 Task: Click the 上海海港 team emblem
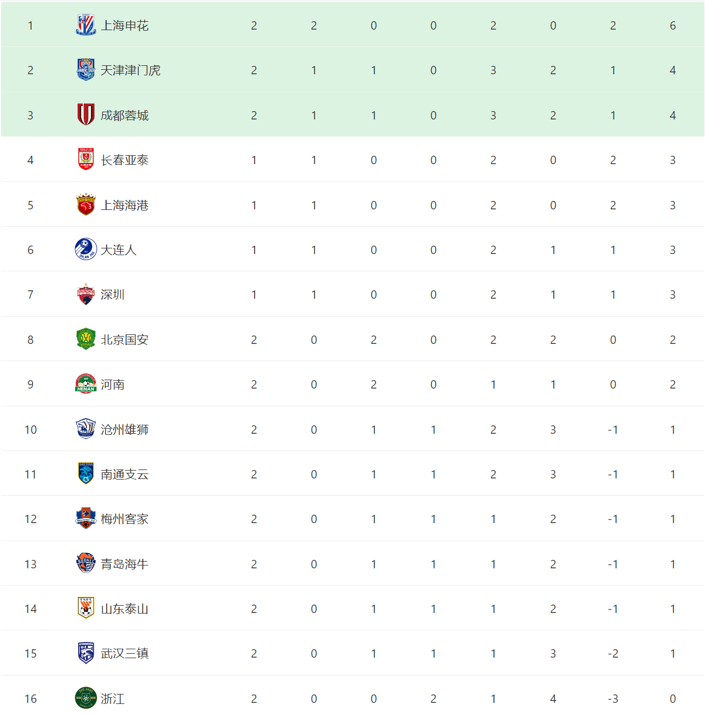(x=86, y=205)
